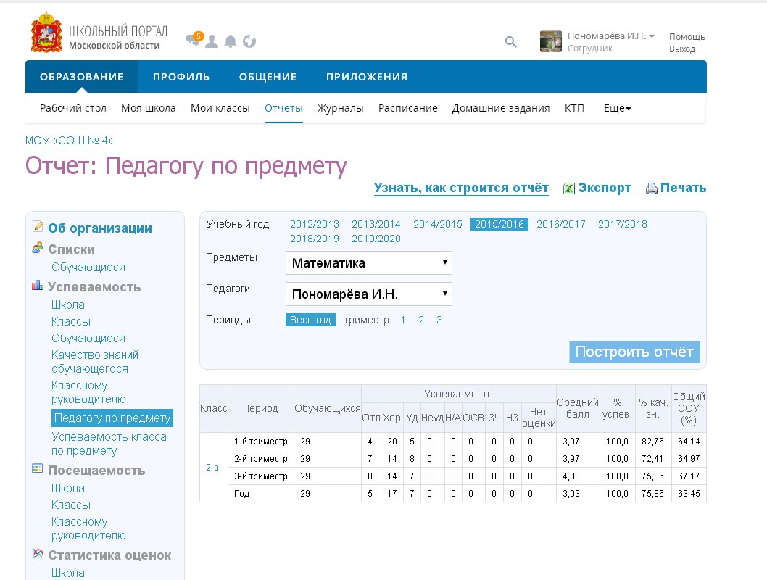Click the printer icon next to Печать
This screenshot has height=580, width=767.
point(652,188)
